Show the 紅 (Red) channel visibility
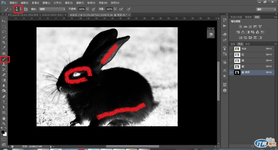Screen dimensions: 278x150 tap(231, 55)
